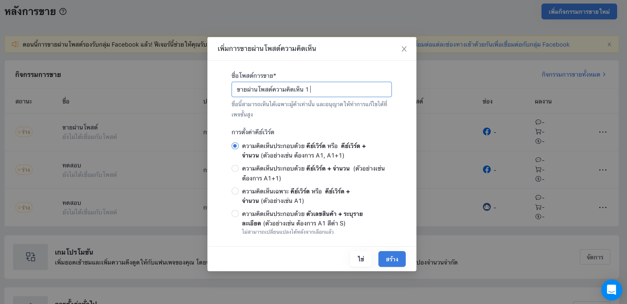Click the ผลงาน column header

click(x=543, y=101)
